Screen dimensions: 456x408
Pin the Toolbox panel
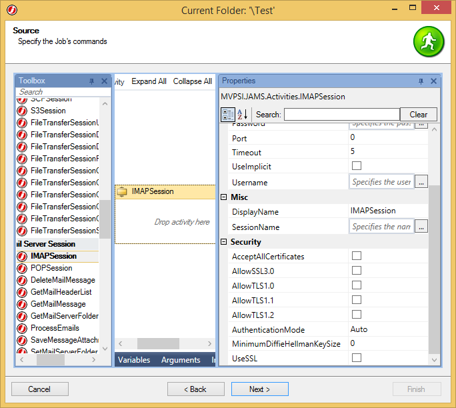pos(91,81)
